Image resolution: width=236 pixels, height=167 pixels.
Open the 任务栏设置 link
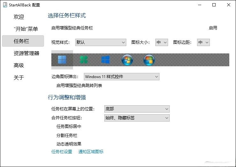pyautogui.click(x=62, y=152)
